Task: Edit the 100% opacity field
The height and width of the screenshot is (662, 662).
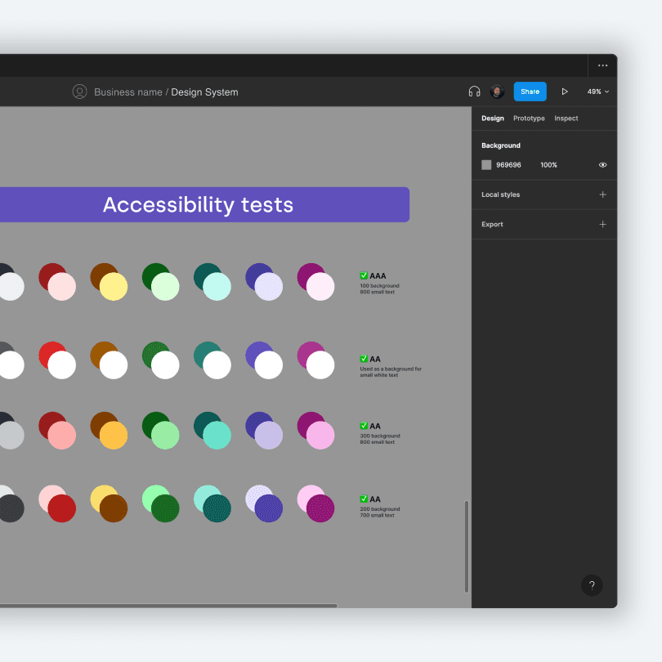Action: (x=548, y=164)
